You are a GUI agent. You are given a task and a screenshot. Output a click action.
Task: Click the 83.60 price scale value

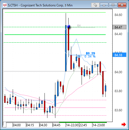118,110
